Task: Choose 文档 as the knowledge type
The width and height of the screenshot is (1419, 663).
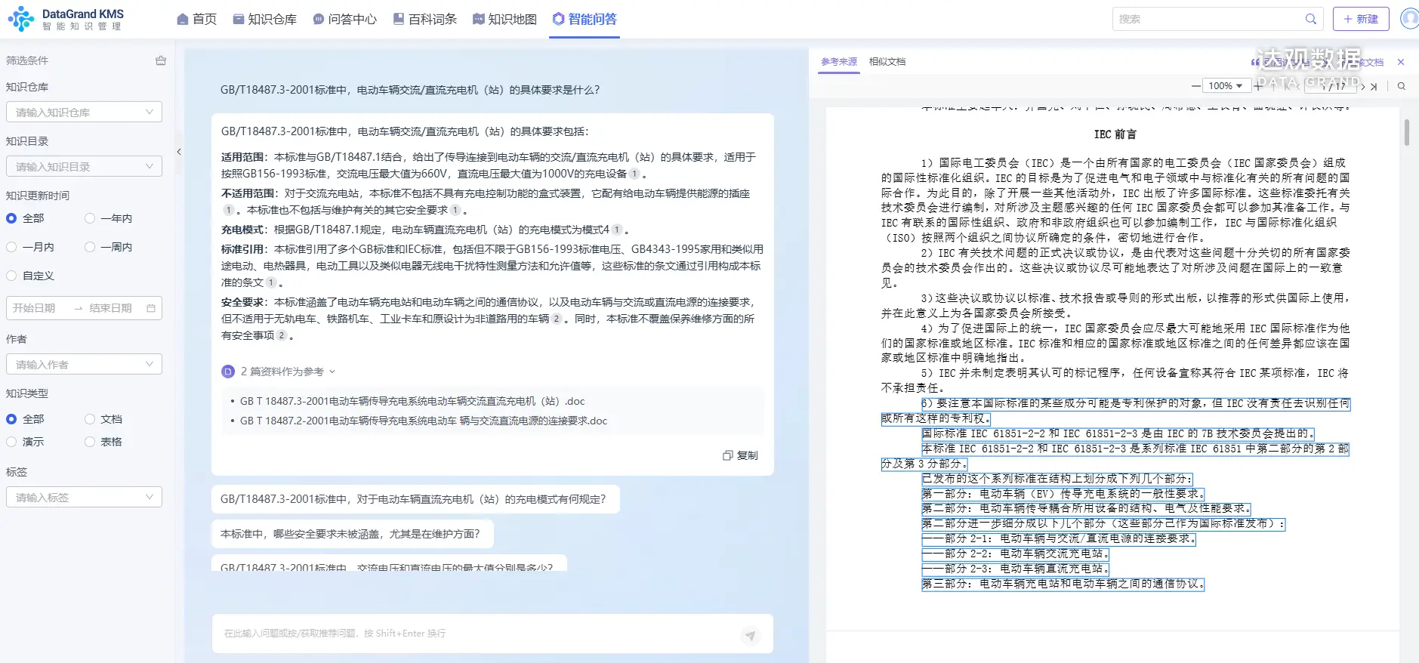Action: (91, 419)
